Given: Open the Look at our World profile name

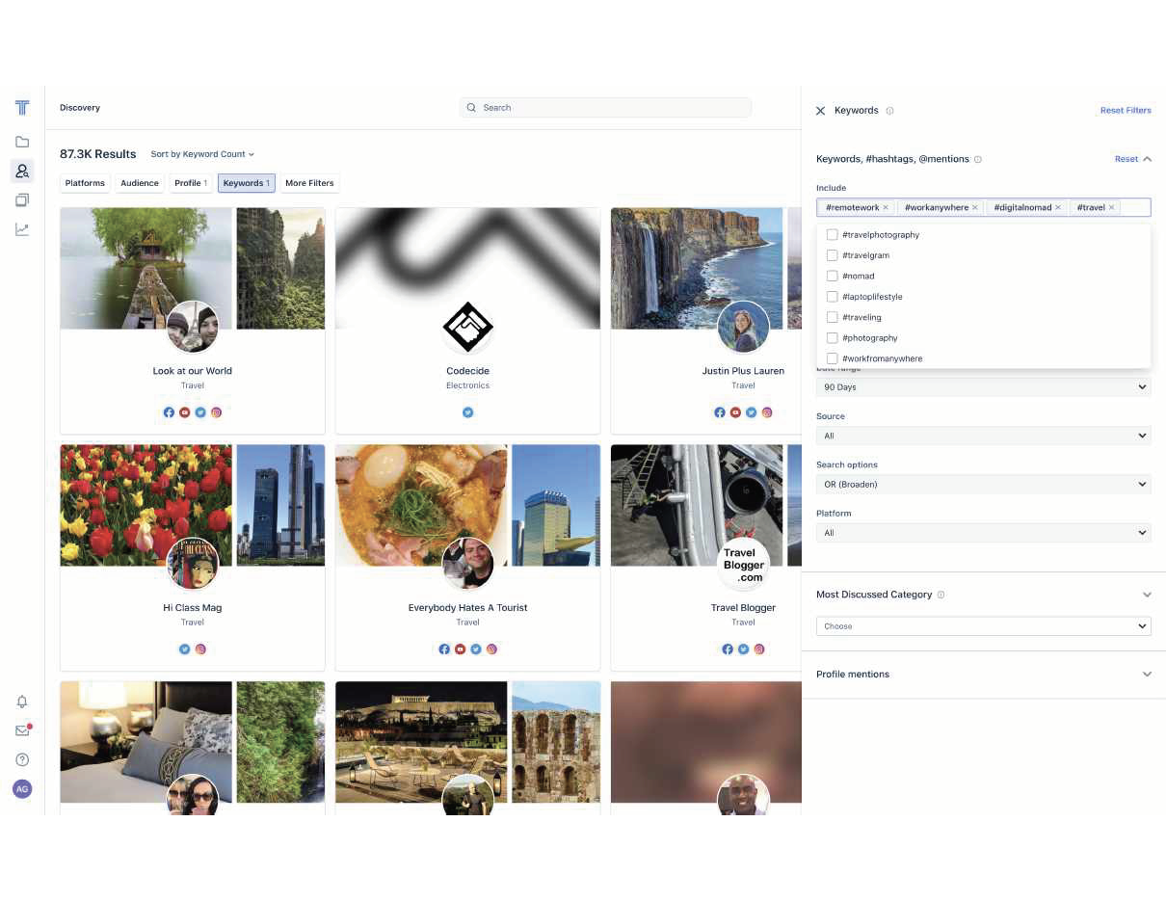Looking at the screenshot, I should point(193,371).
